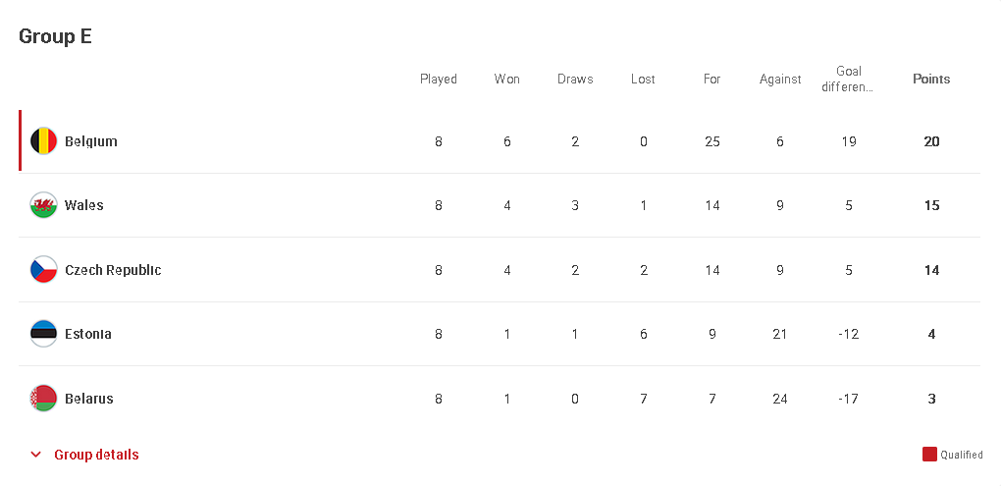Click the red Qualified legend swatch
Screen dimensions: 1001x486
(x=929, y=454)
